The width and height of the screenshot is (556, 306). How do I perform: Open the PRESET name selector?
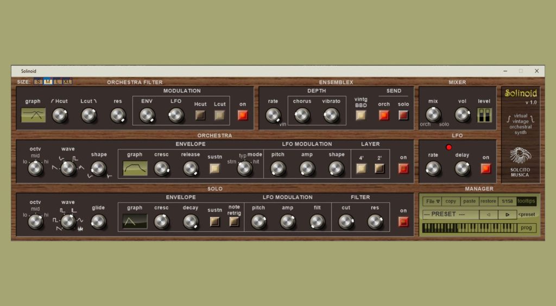(x=451, y=214)
